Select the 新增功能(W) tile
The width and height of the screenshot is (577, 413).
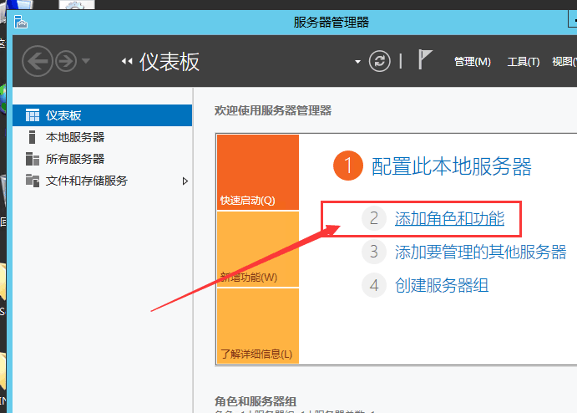pyautogui.click(x=257, y=249)
